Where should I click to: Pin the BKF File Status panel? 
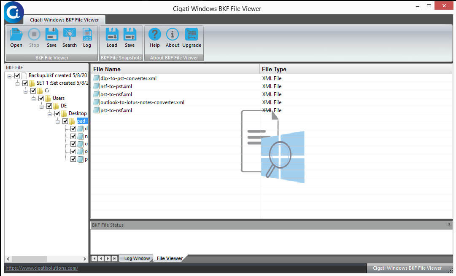click(449, 225)
